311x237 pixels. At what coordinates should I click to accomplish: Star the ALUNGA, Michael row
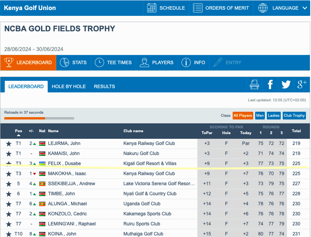pyautogui.click(x=9, y=204)
